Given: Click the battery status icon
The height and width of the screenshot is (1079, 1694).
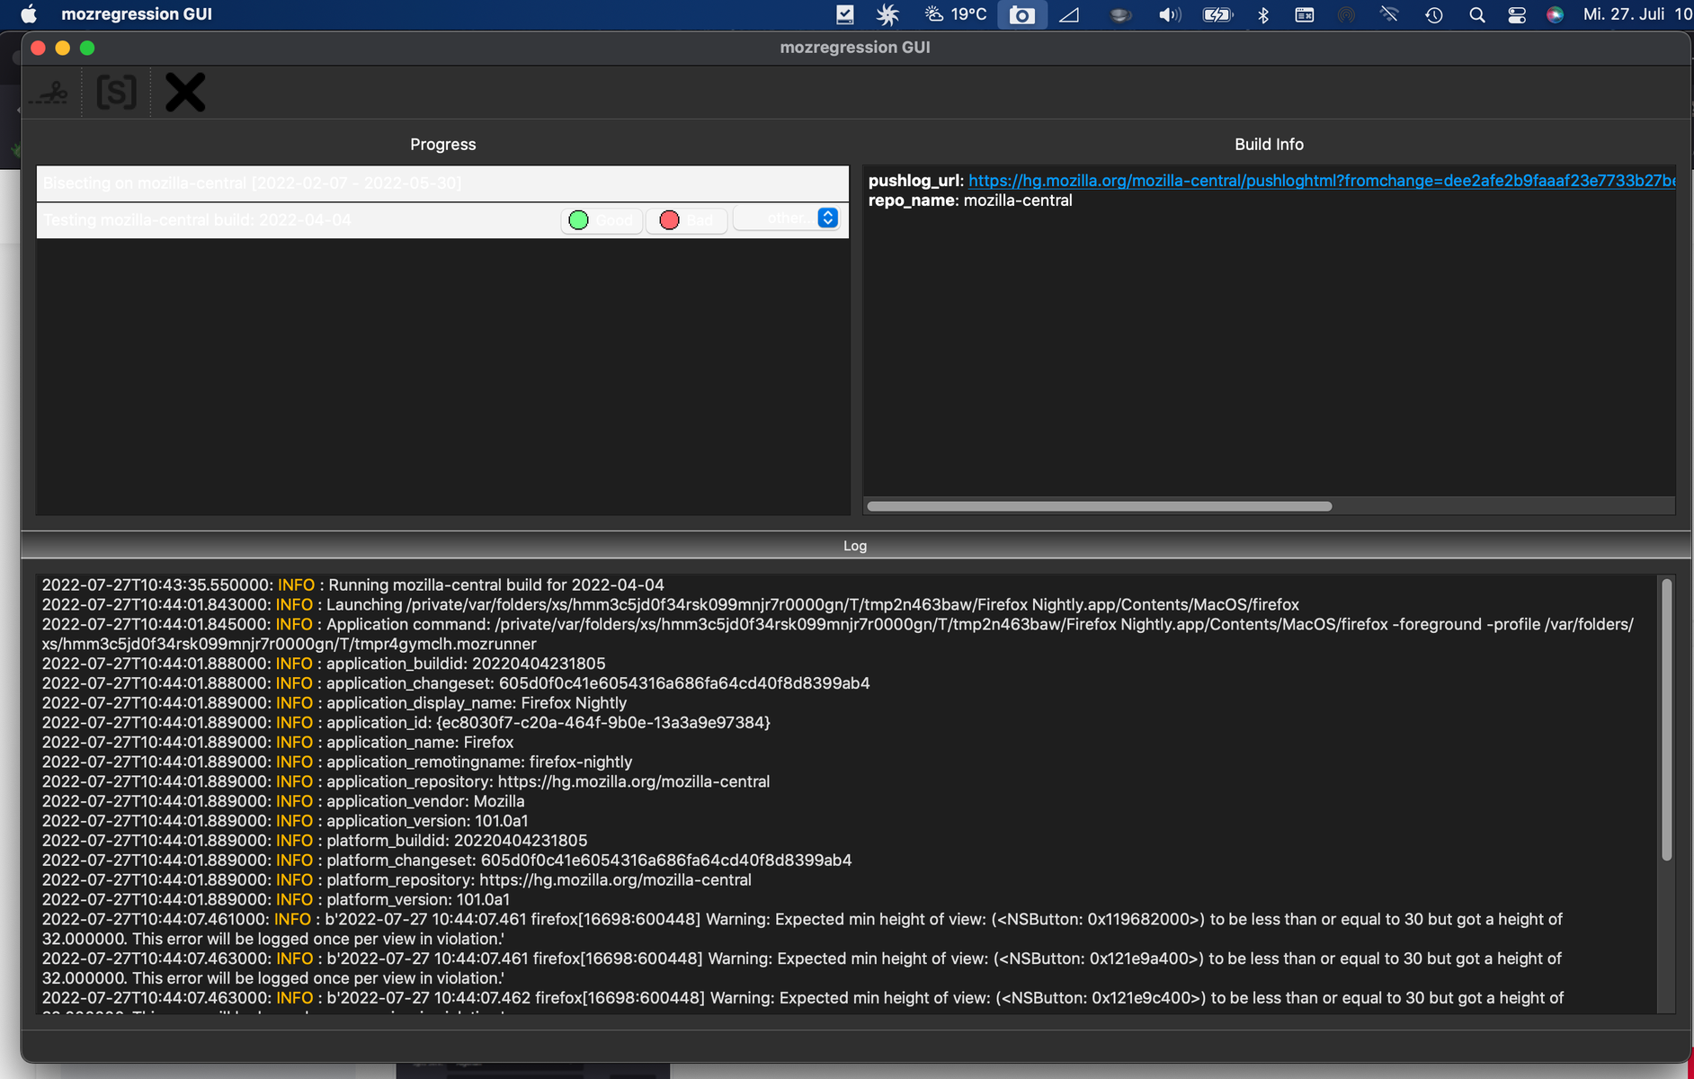Looking at the screenshot, I should coord(1217,14).
